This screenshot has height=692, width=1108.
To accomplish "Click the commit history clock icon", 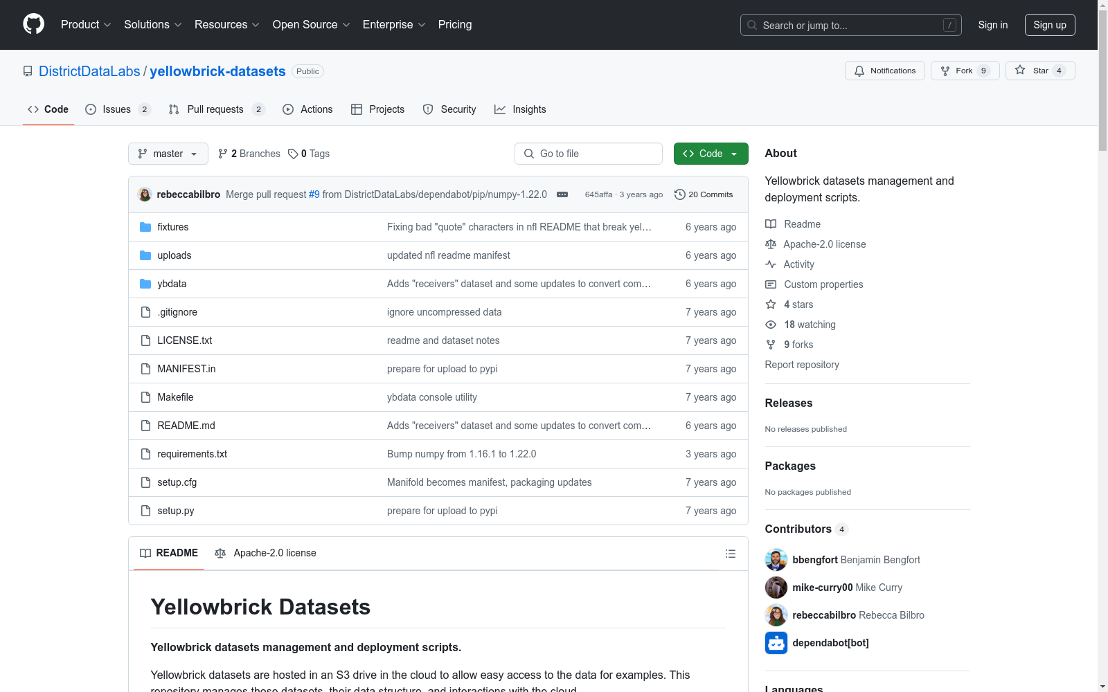I will [680, 194].
